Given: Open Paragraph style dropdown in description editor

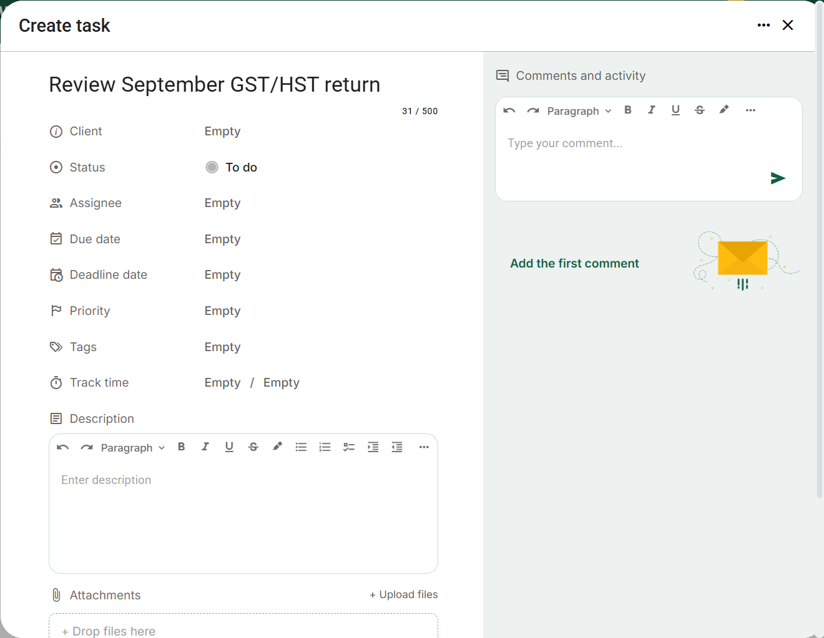Looking at the screenshot, I should point(133,448).
